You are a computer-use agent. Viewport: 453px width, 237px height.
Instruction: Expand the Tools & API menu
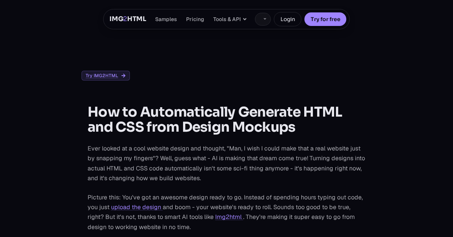click(230, 19)
